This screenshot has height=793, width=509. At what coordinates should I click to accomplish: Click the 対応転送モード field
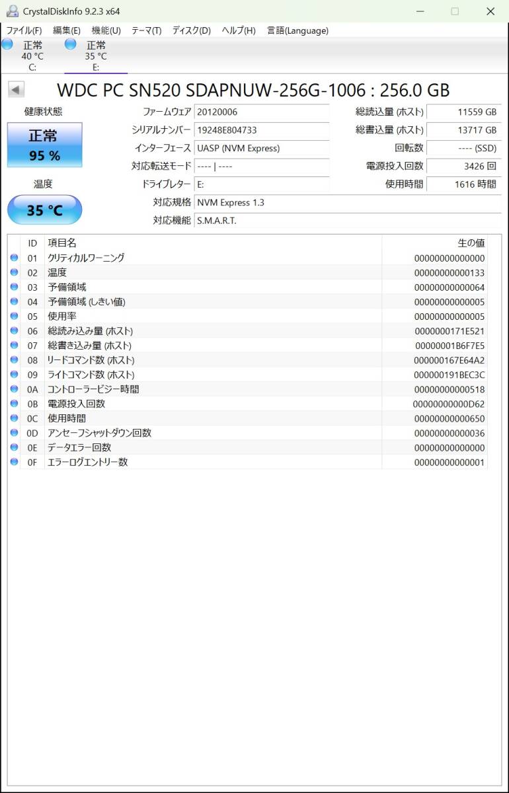(x=262, y=166)
